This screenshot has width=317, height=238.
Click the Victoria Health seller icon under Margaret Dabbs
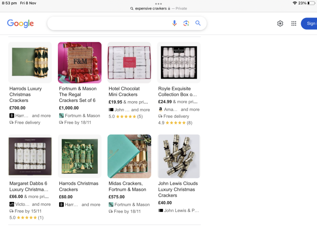12,204
